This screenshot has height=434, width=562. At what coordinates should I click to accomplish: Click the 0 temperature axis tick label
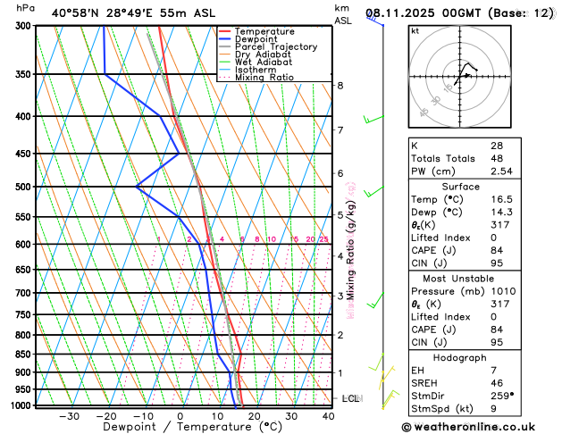(180, 416)
